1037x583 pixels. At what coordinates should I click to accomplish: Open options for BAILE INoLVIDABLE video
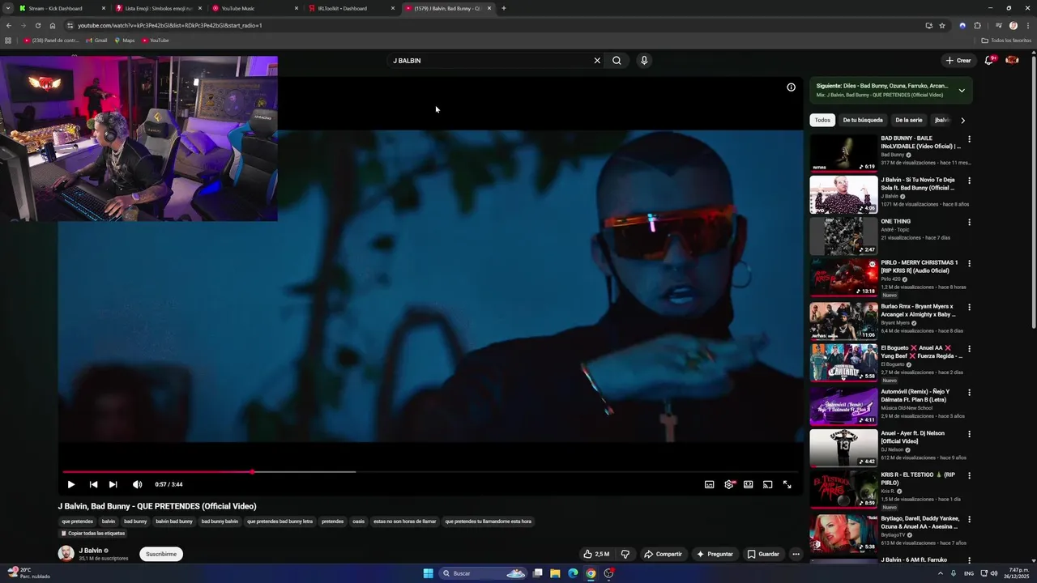click(969, 139)
